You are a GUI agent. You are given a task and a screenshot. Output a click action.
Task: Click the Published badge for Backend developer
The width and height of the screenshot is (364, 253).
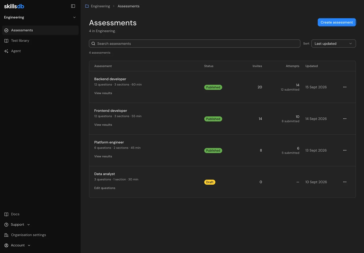pyautogui.click(x=213, y=87)
